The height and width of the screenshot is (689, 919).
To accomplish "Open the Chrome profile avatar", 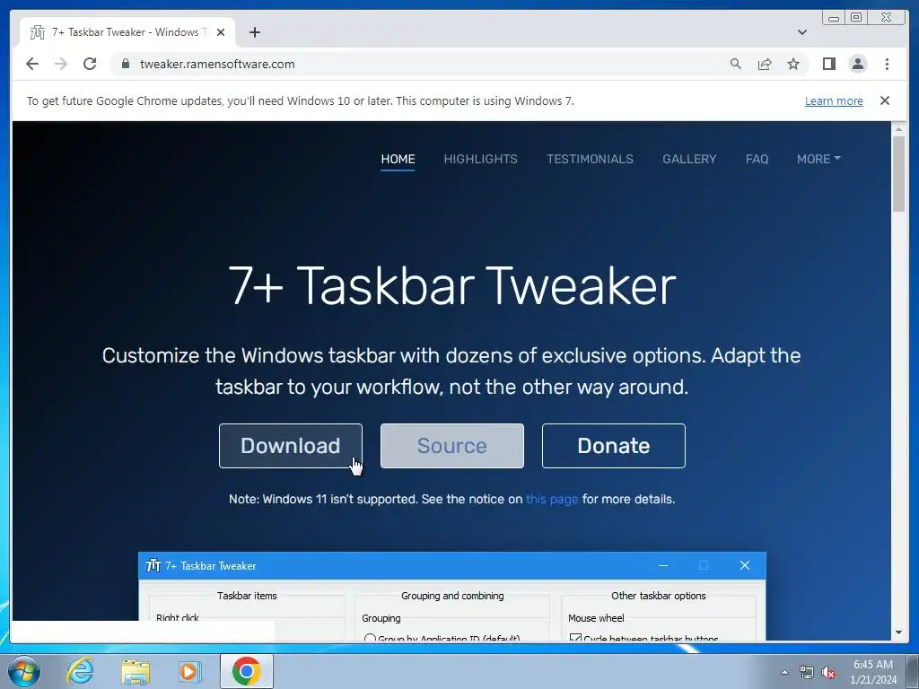I will (858, 64).
